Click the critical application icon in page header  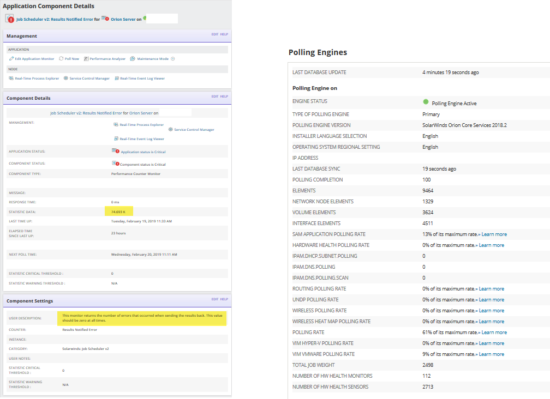(10, 19)
